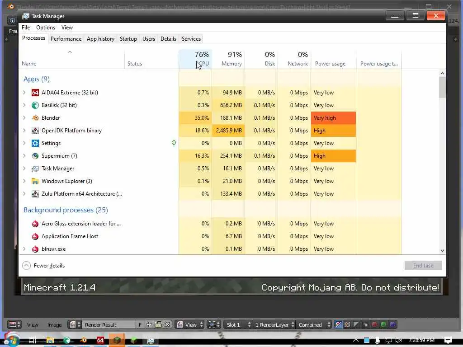Image resolution: width=463 pixels, height=347 pixels.
Task: Switch to the App history tab
Action: [x=100, y=39]
